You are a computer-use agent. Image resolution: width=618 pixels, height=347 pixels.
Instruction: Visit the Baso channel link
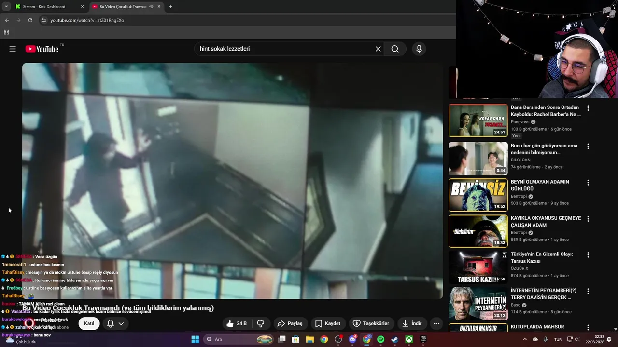[516, 305]
